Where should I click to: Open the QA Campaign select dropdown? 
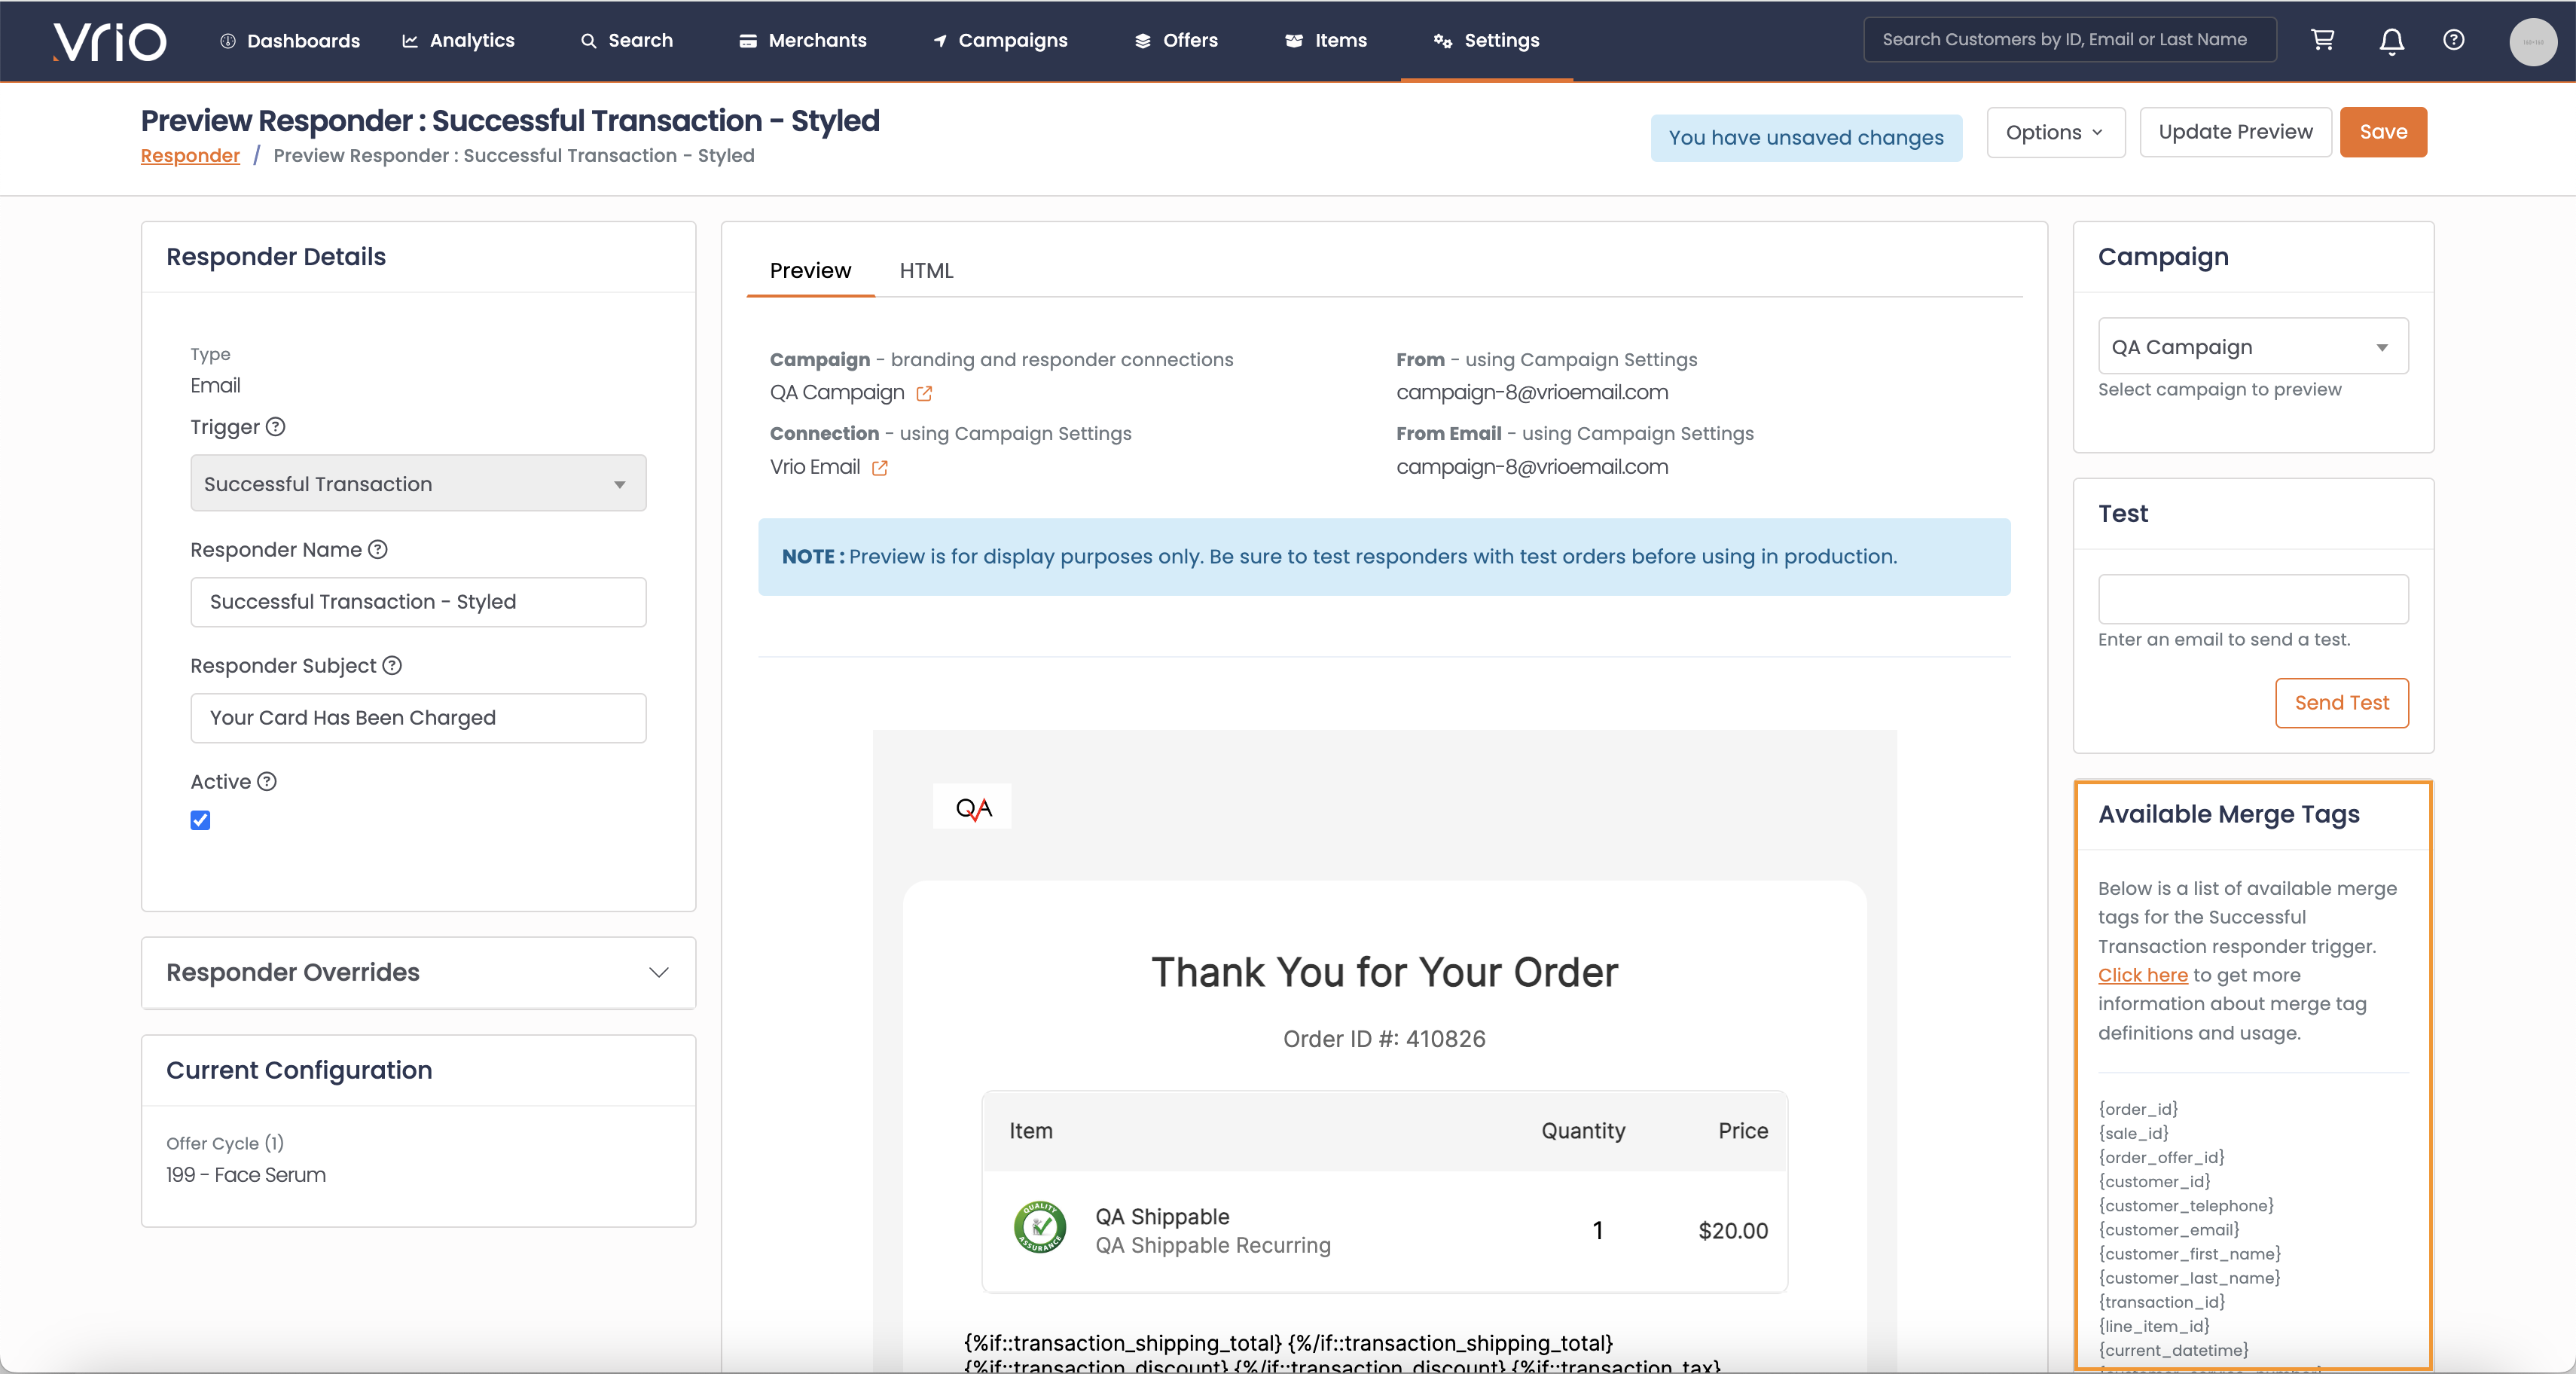click(2253, 347)
